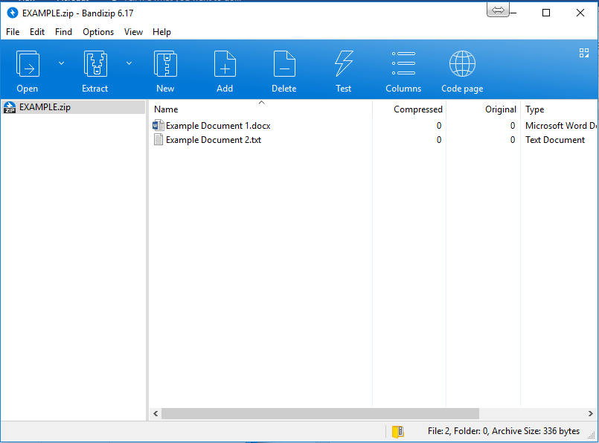The image size is (599, 443).
Task: Click the scroll-left arrow of file list
Action: (156, 413)
